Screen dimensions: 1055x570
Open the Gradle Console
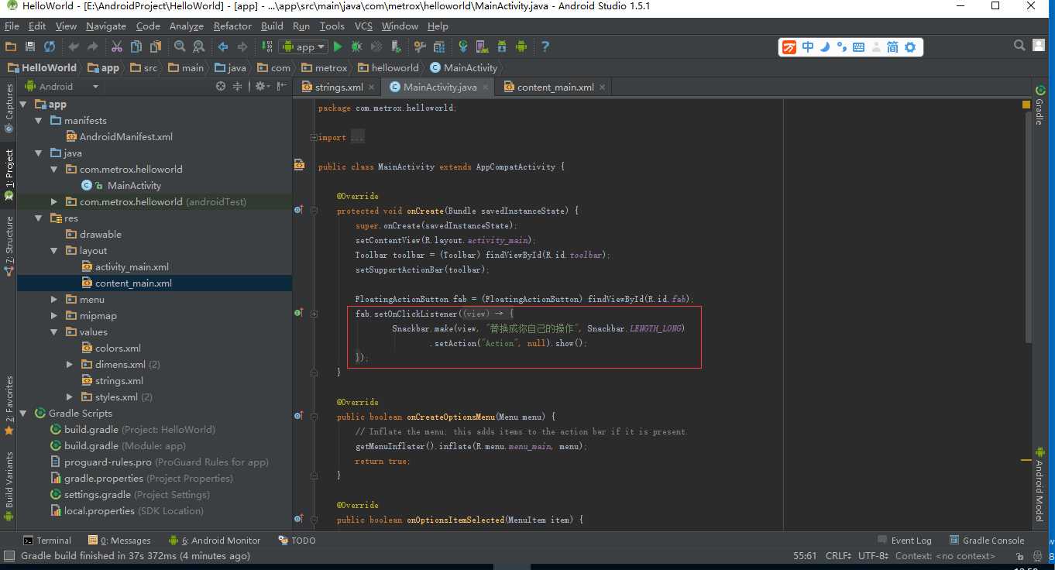click(x=986, y=540)
